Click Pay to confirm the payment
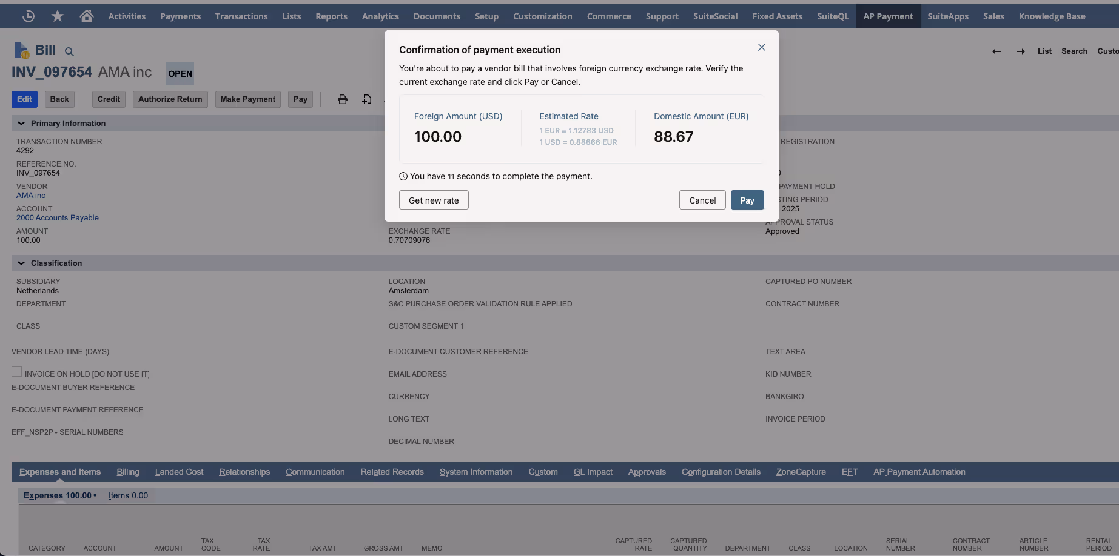 tap(747, 200)
